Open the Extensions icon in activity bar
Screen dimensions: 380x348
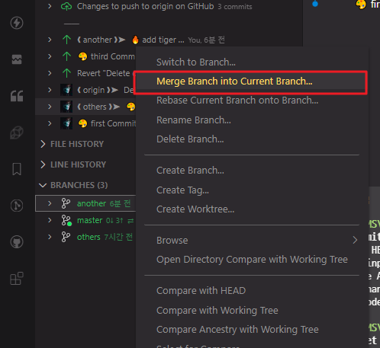click(x=17, y=279)
